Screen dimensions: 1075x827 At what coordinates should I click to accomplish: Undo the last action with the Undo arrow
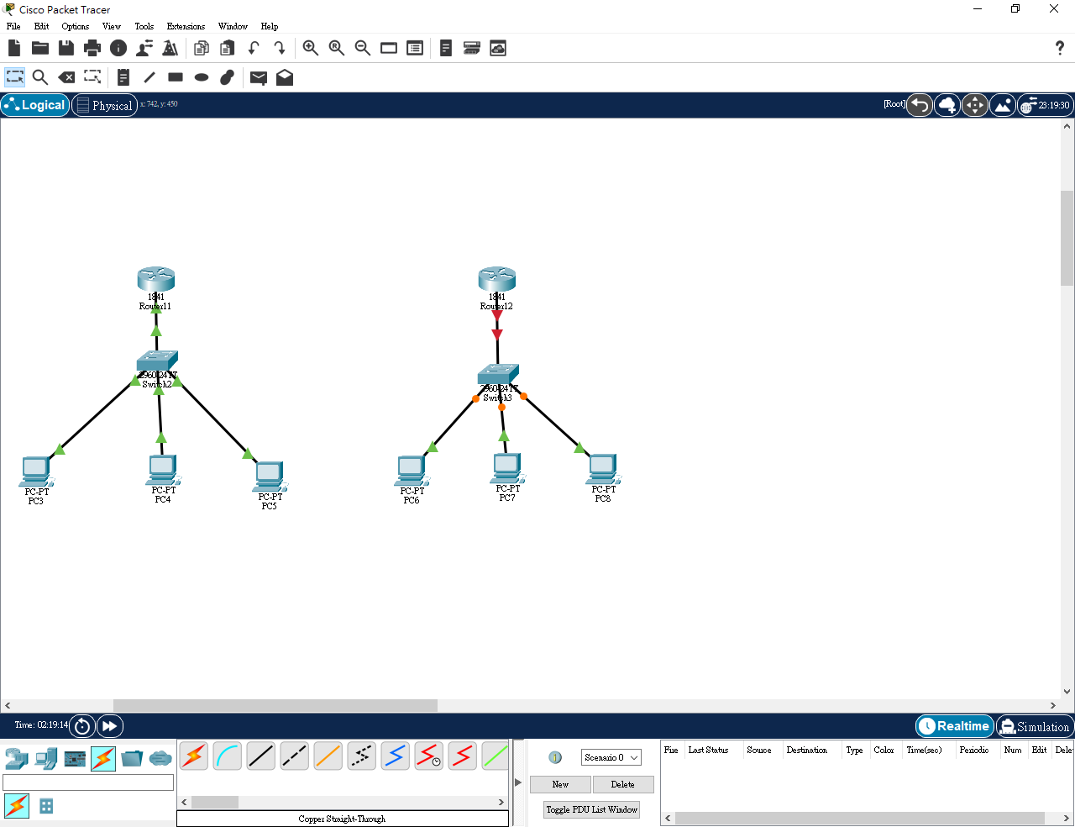coord(254,48)
